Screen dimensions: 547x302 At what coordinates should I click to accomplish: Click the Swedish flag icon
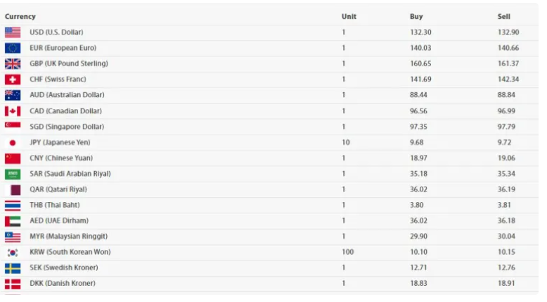(x=13, y=268)
